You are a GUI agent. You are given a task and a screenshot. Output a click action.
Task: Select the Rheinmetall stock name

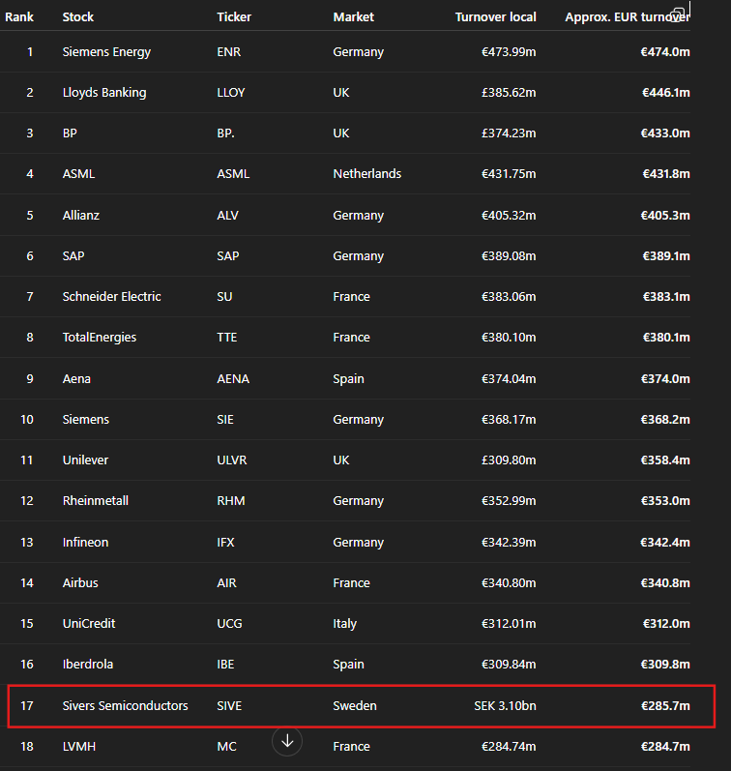coord(96,500)
